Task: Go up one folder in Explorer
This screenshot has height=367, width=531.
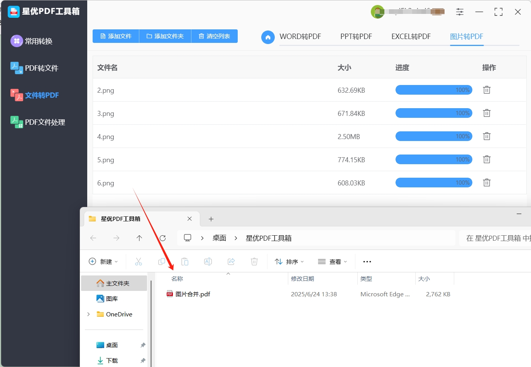Action: pyautogui.click(x=139, y=238)
